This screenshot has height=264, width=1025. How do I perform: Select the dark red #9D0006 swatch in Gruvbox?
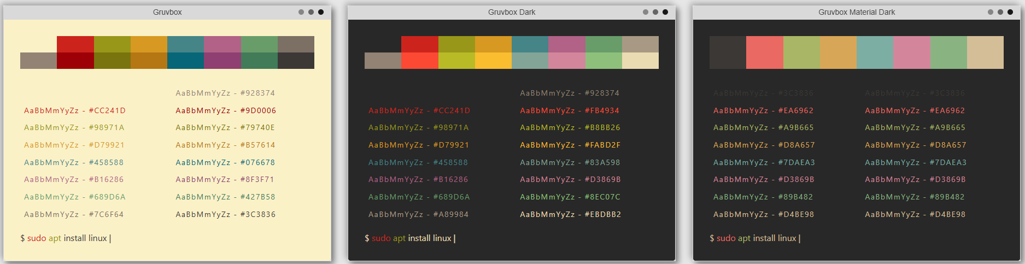75,61
